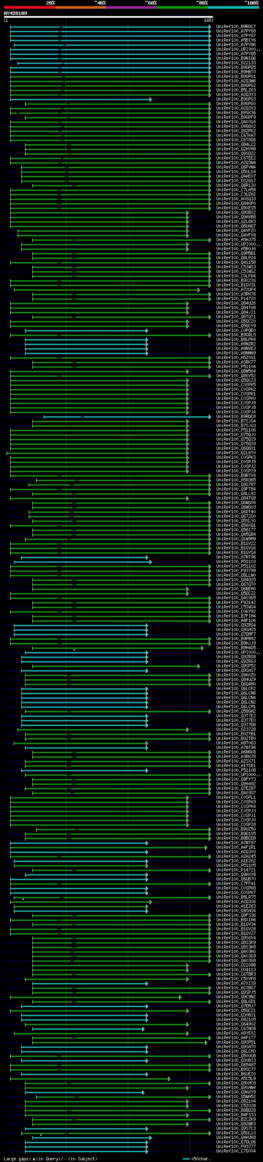
Task: Open hit UniRef100_B9HBT0
Action: click(x=236, y=72)
